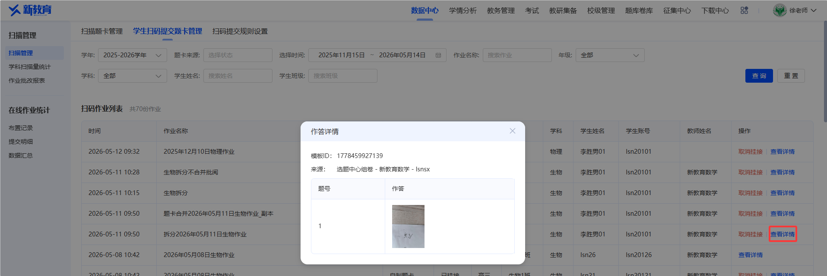Click the 新教育 logo
The width and height of the screenshot is (827, 276).
30,10
